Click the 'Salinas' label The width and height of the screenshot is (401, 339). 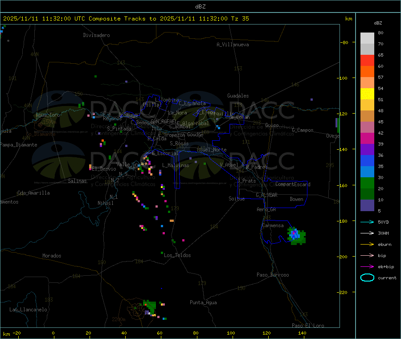click(77, 181)
